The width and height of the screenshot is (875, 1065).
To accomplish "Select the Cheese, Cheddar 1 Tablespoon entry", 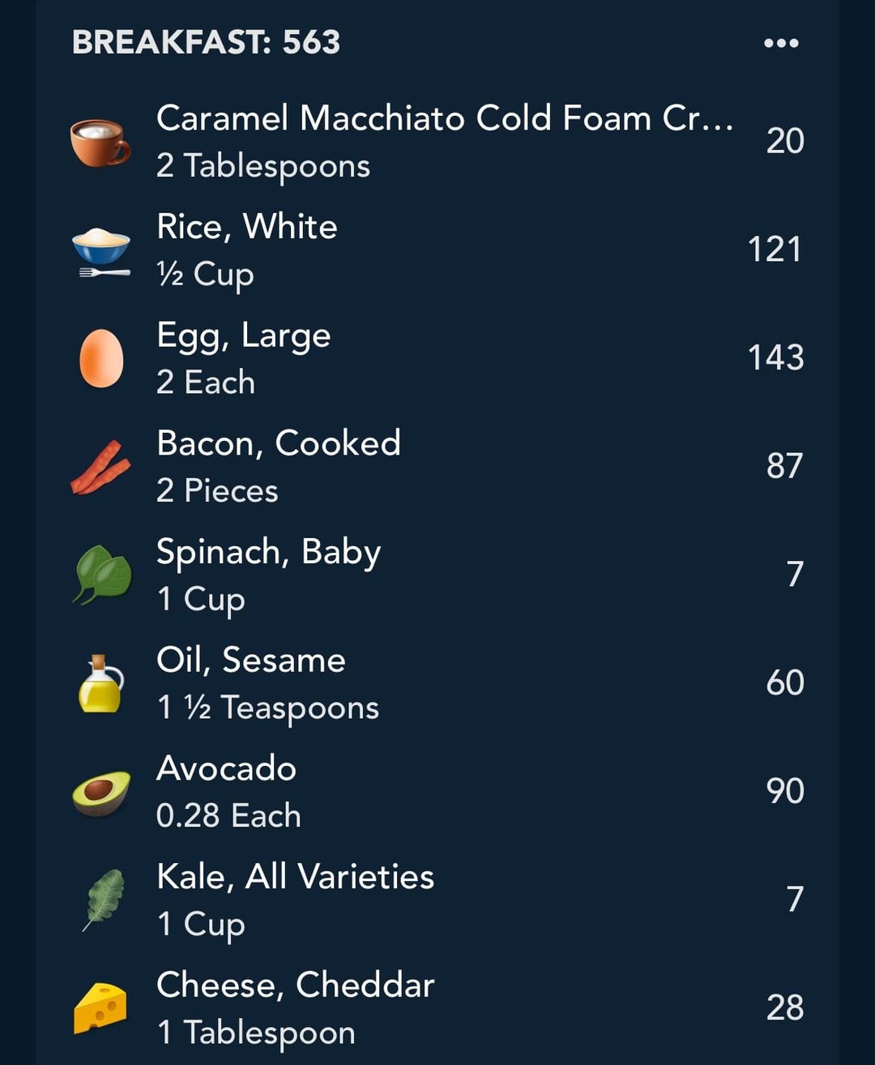I will point(437,1008).
